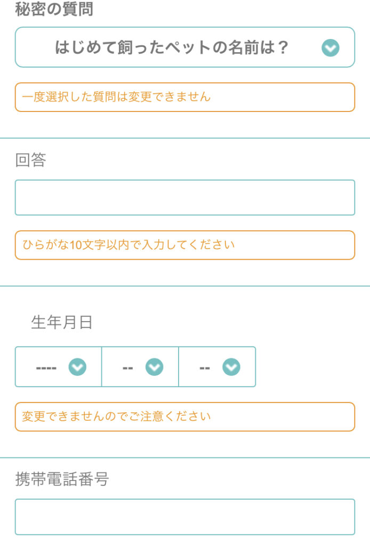Click the chevron icon in the birth day selector
The width and height of the screenshot is (370, 546).
pos(231,367)
